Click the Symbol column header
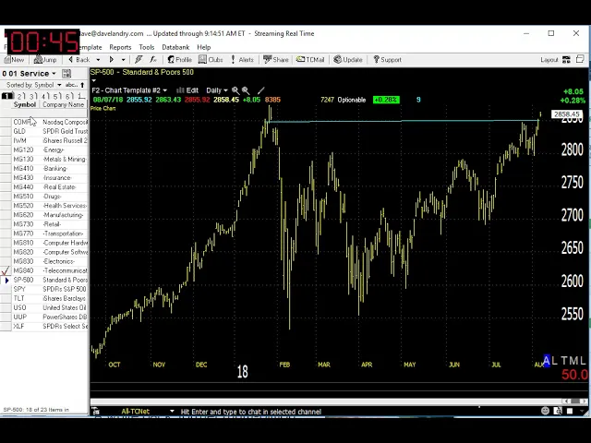Viewport: 591px width, 443px height. [x=25, y=104]
